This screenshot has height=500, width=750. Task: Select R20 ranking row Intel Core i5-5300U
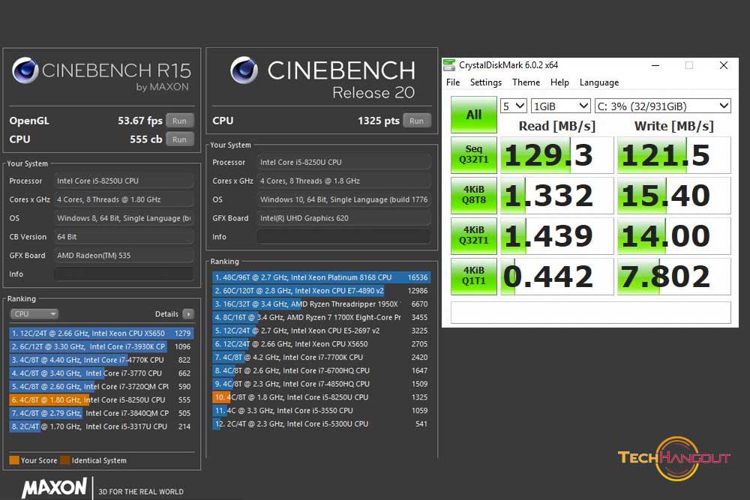coord(322,424)
